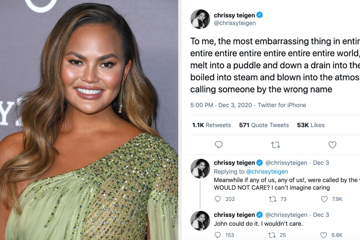Screen dimensions: 360x240
Task: Click reply icon showing 153 replies
Action: point(218,235)
